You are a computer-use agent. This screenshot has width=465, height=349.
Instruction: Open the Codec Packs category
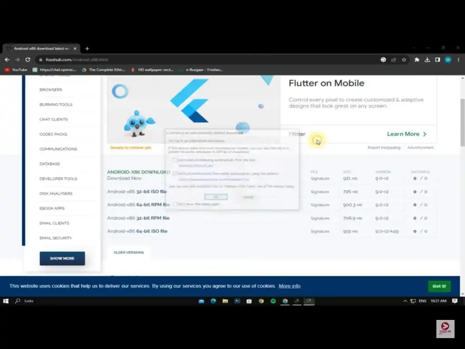tap(53, 134)
